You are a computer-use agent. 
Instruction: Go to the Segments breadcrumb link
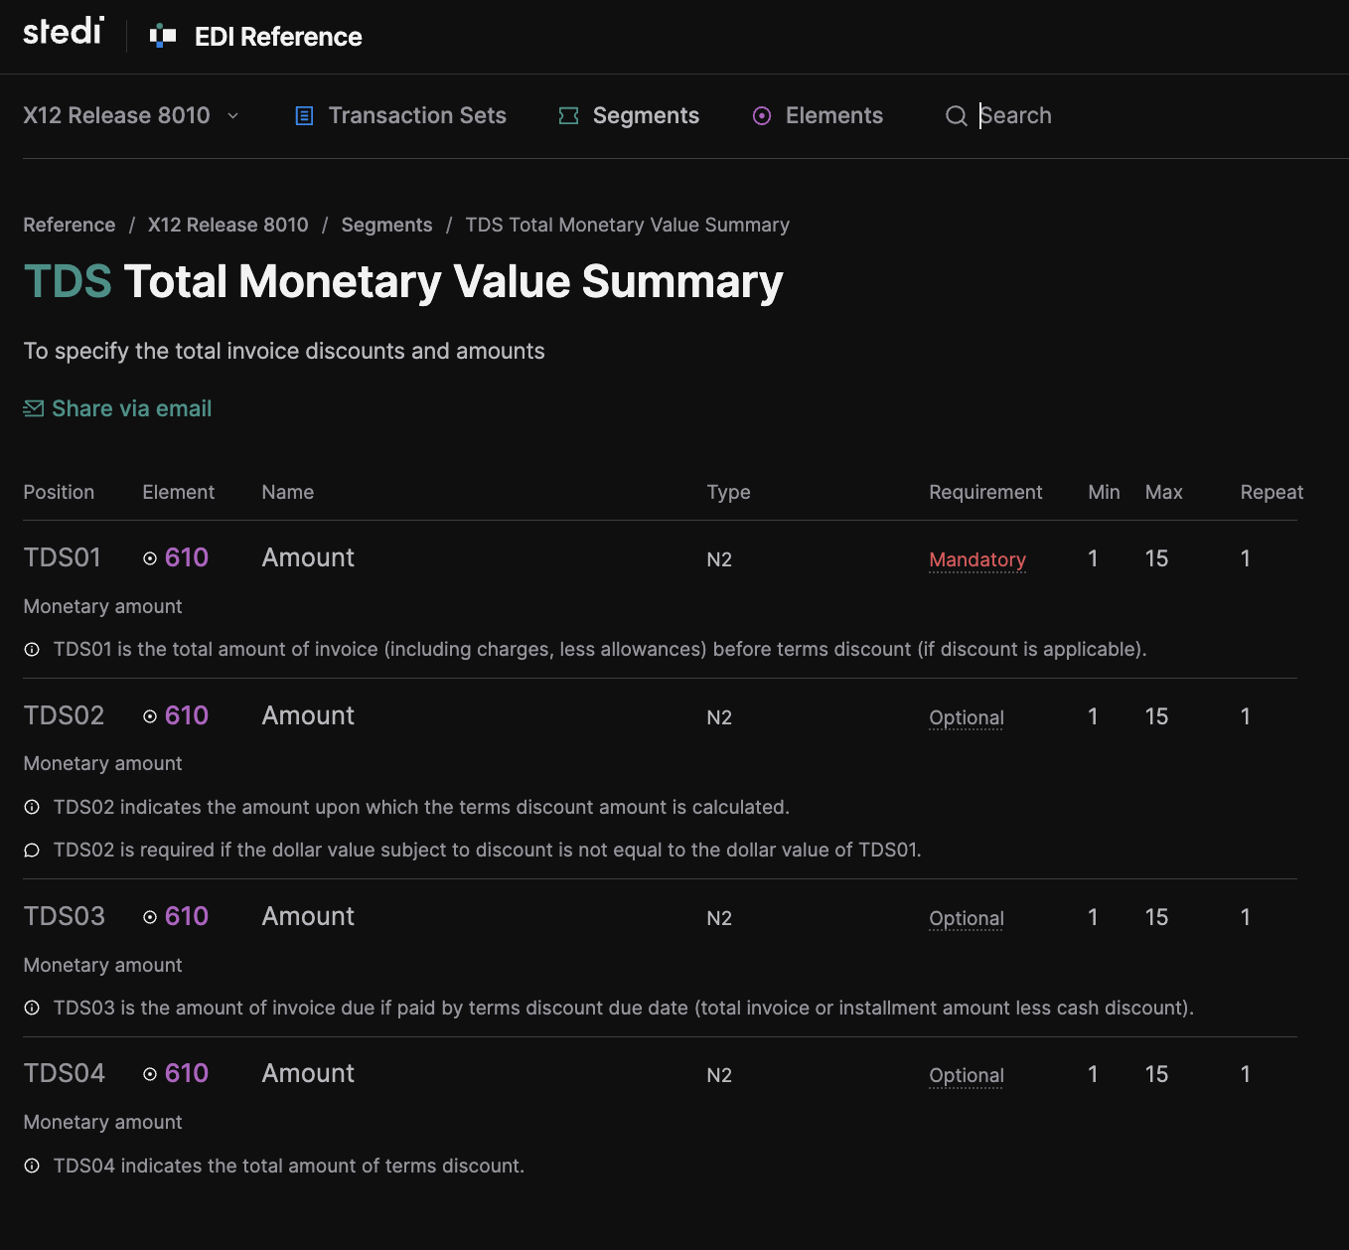386,225
